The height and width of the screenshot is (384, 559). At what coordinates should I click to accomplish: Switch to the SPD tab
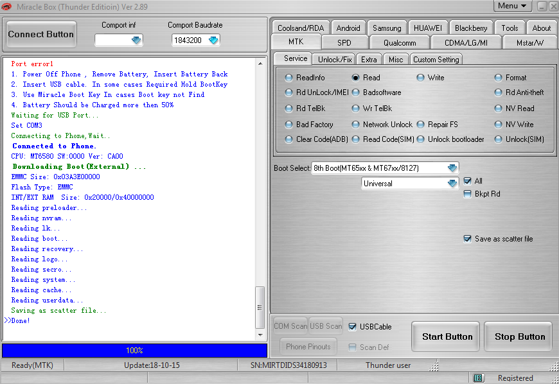344,43
